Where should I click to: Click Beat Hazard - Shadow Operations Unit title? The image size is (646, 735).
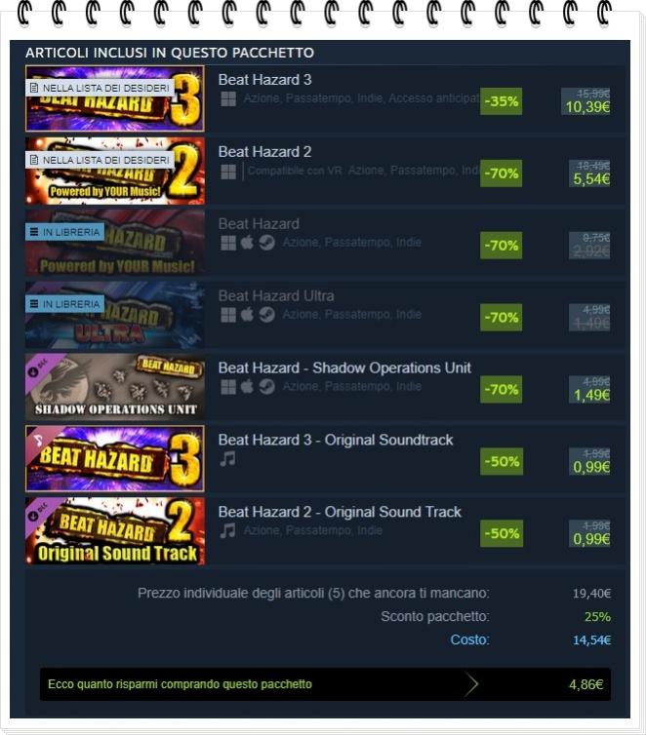pos(344,367)
